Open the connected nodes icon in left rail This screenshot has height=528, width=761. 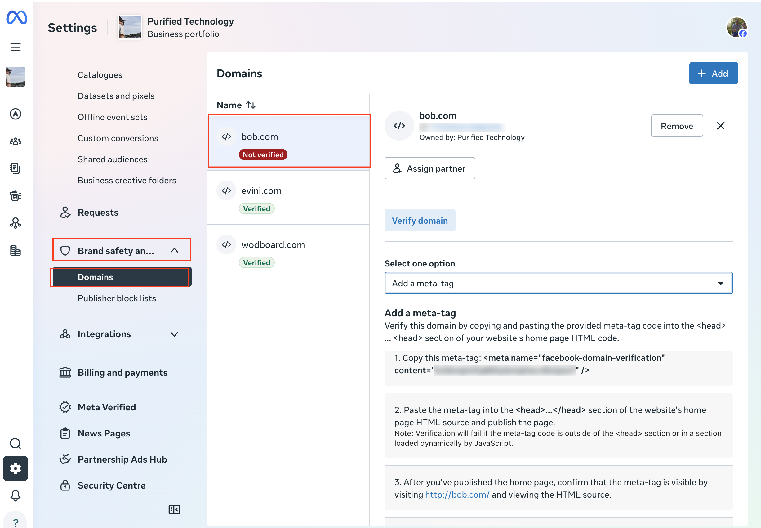tap(16, 223)
